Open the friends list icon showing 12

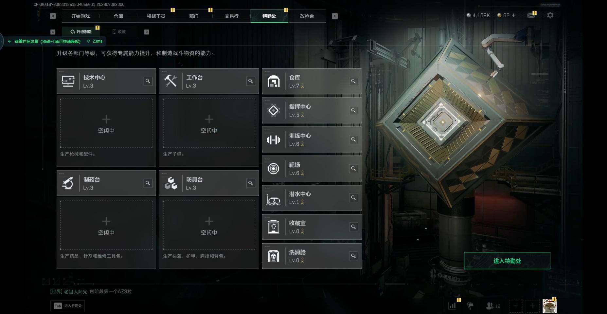pyautogui.click(x=493, y=306)
